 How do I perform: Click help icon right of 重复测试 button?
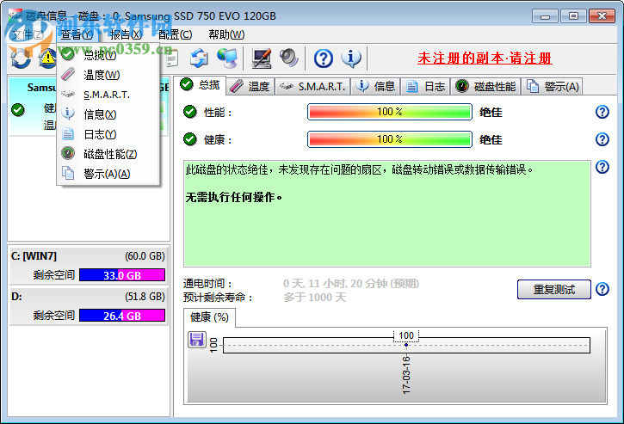click(602, 289)
